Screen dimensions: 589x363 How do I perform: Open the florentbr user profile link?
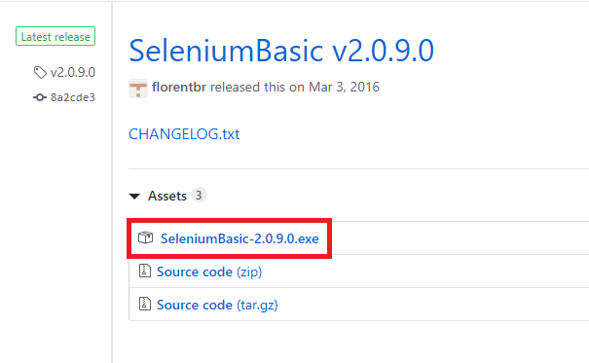[179, 87]
